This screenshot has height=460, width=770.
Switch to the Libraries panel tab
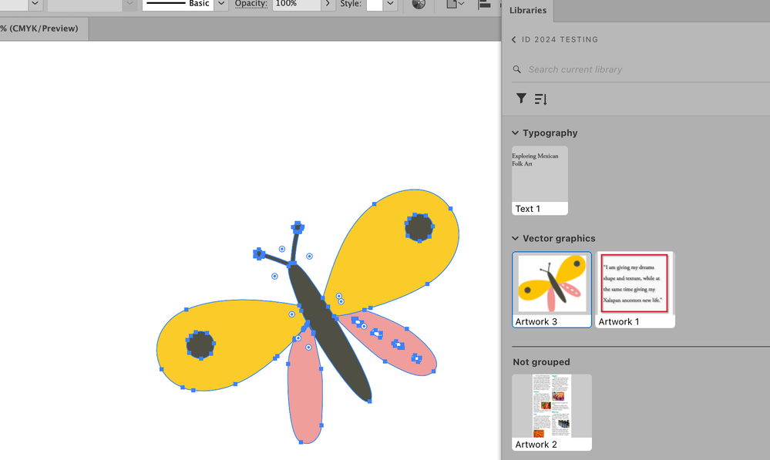(528, 10)
